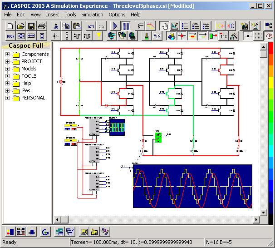Click the paintbrush icon in the toolbar
Screen dimensions: 275x248
(x=147, y=36)
